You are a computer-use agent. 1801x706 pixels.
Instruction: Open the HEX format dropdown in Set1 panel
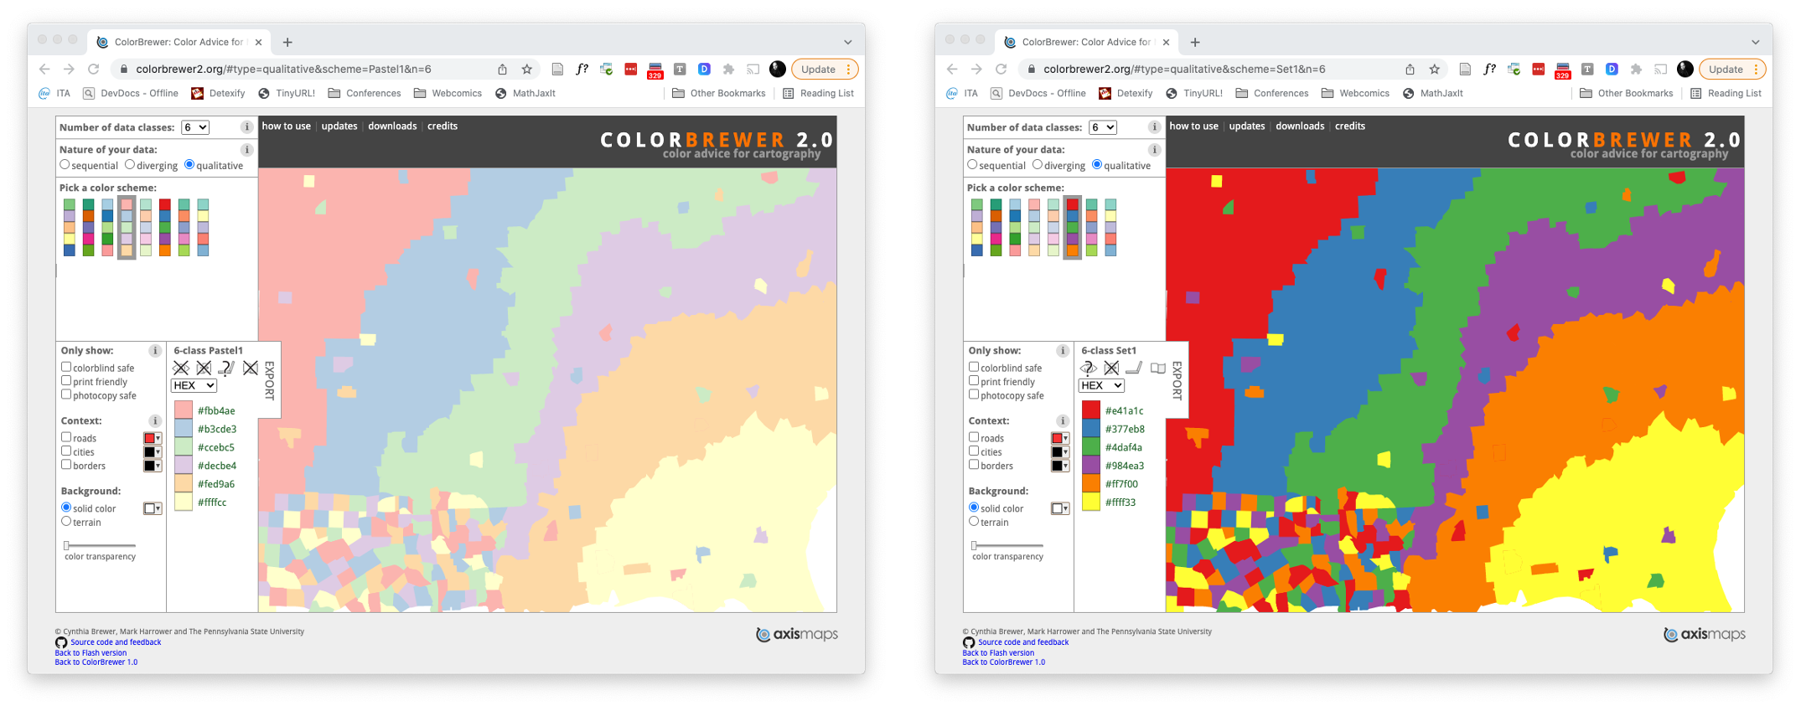[1101, 385]
